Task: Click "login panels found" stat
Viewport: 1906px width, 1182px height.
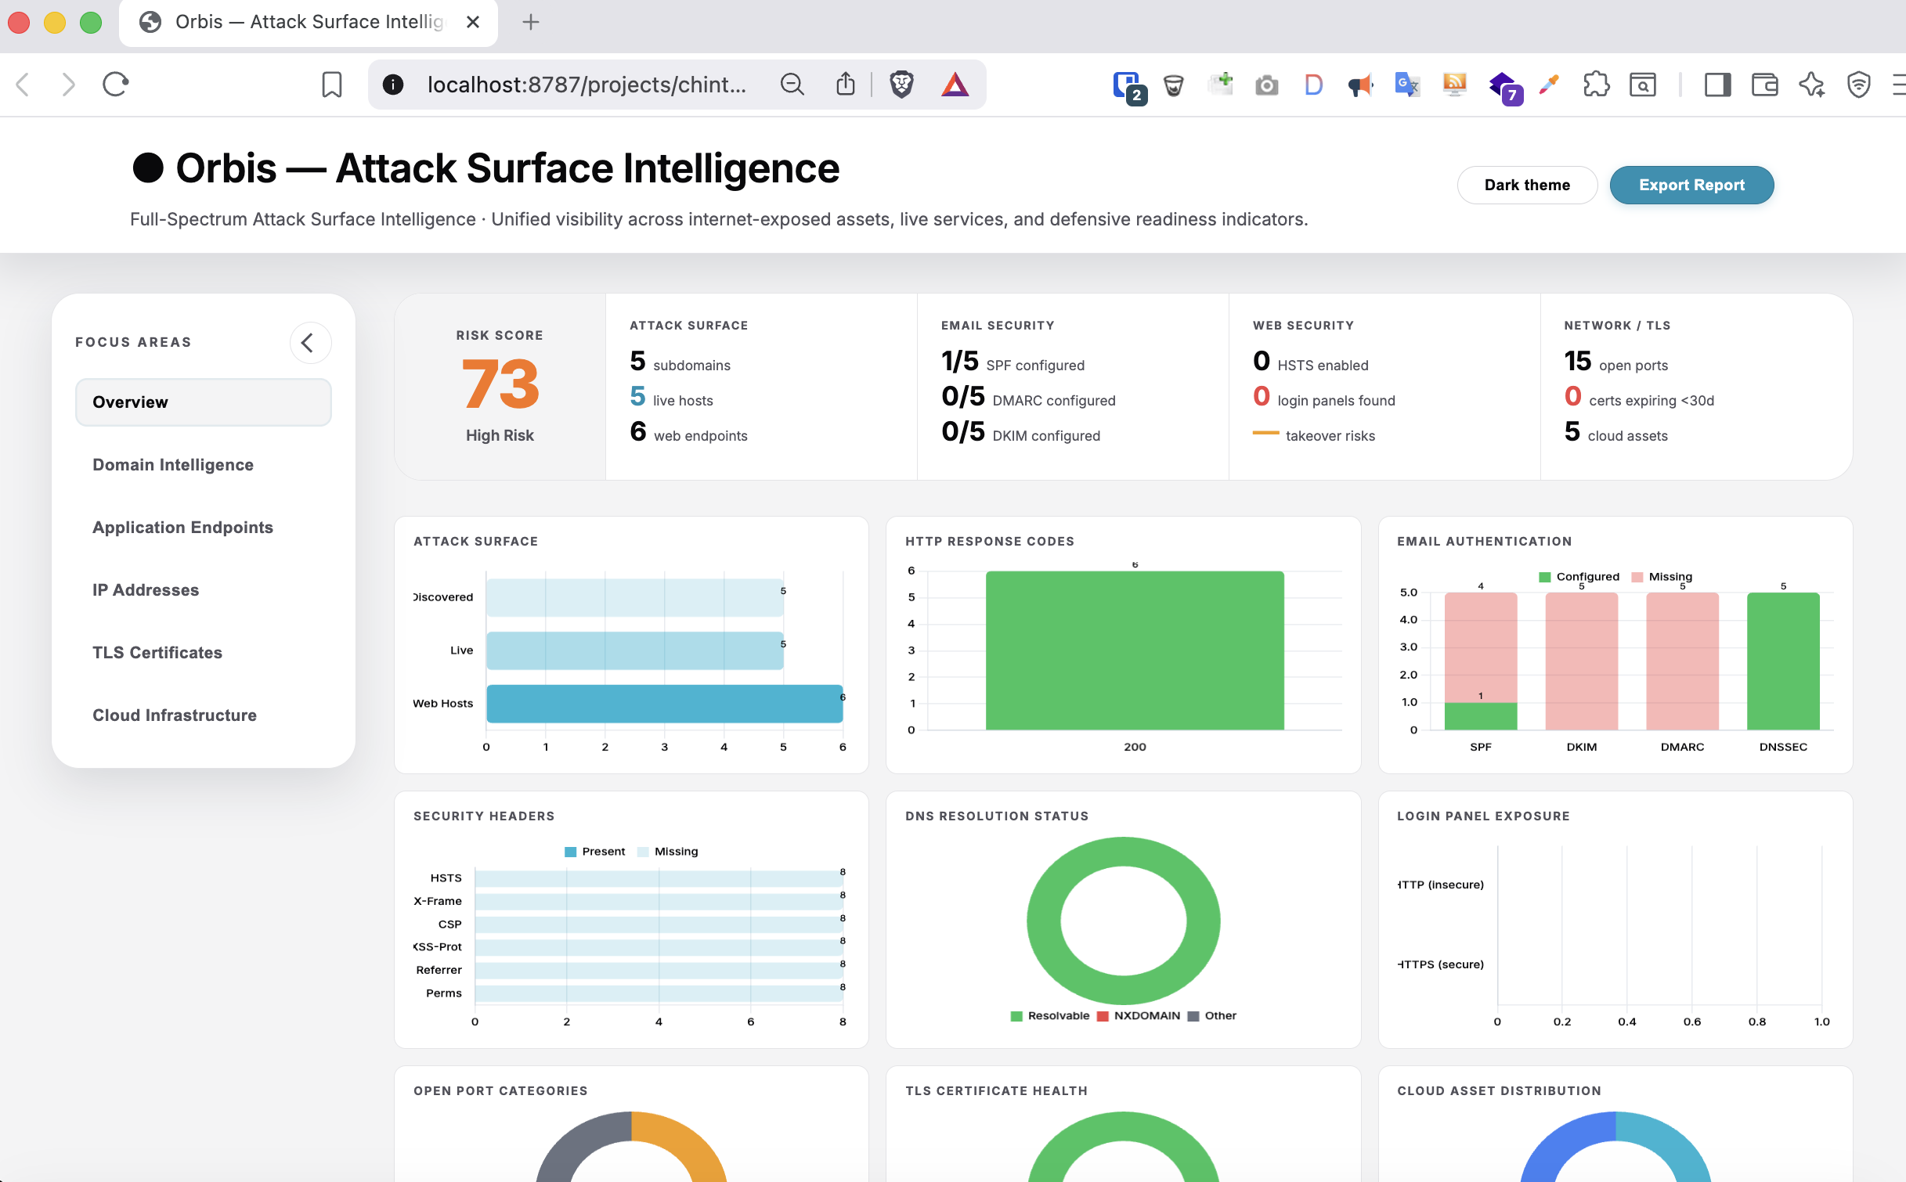Action: click(1337, 401)
